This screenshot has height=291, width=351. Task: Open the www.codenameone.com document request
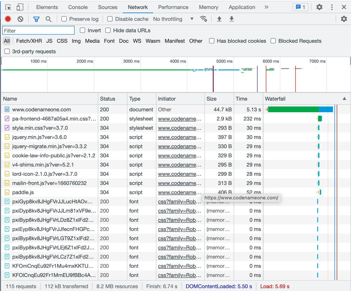(41, 109)
